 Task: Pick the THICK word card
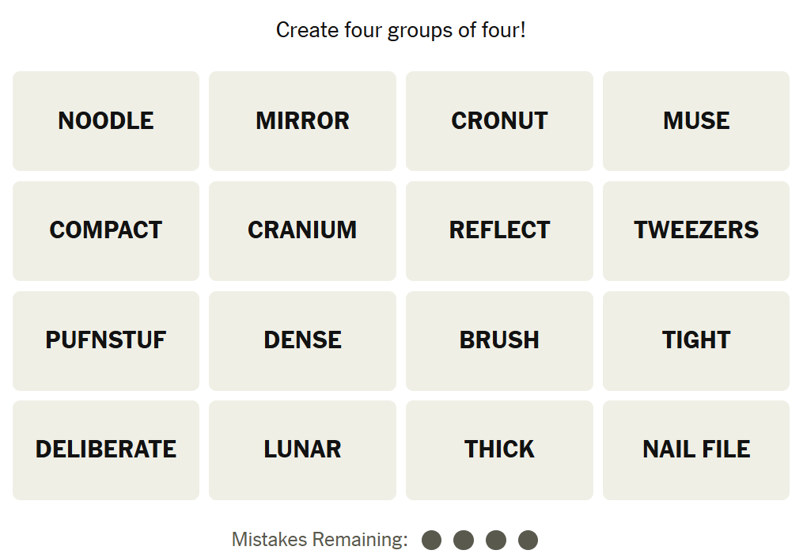click(499, 450)
